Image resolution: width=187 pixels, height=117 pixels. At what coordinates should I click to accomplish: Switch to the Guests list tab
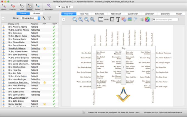[x=23, y=13]
